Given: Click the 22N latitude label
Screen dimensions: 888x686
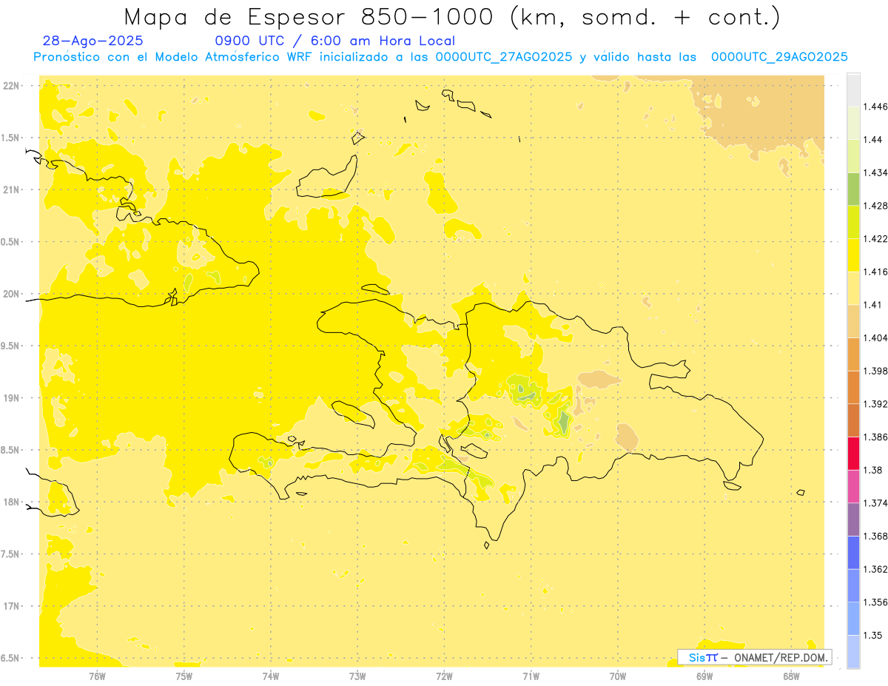Looking at the screenshot, I should point(13,85).
